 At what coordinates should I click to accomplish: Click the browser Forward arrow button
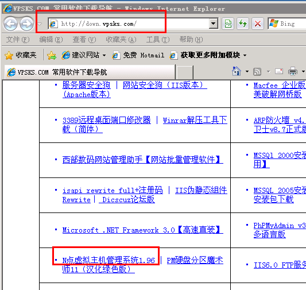[27, 24]
